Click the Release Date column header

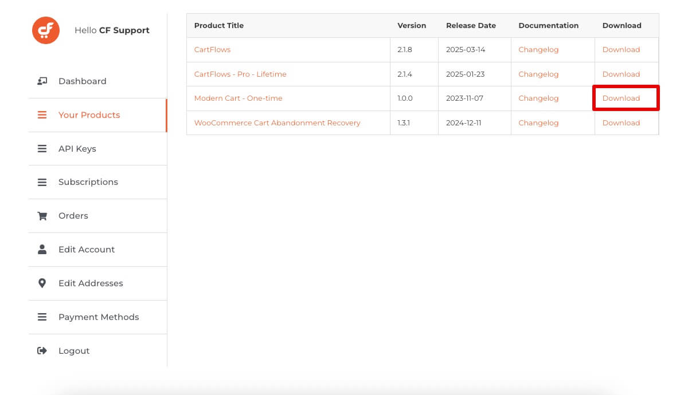click(471, 26)
